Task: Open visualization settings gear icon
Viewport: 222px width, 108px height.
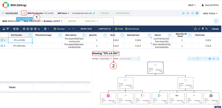Action: (x=214, y=59)
